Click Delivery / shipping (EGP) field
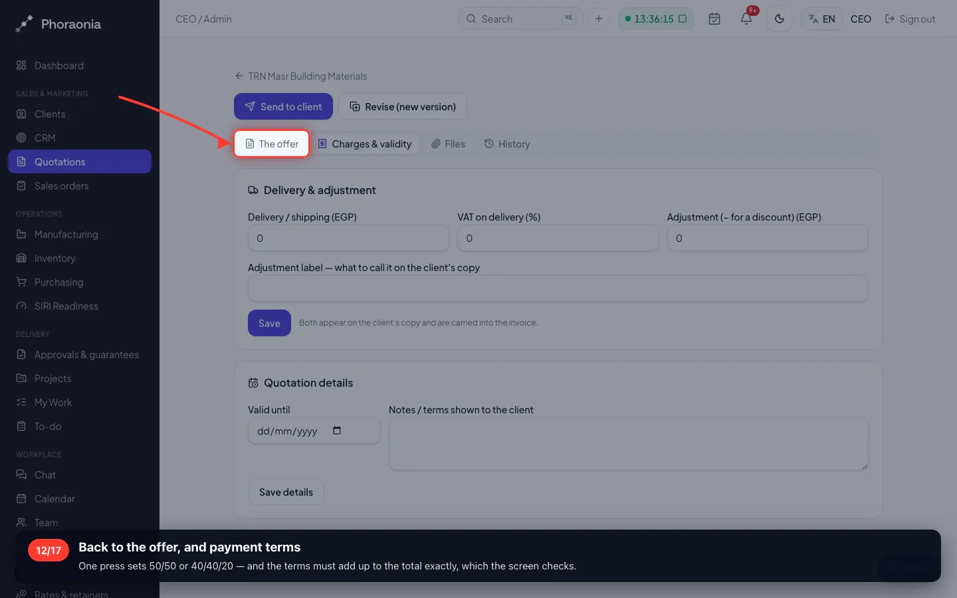This screenshot has width=957, height=598. [348, 239]
